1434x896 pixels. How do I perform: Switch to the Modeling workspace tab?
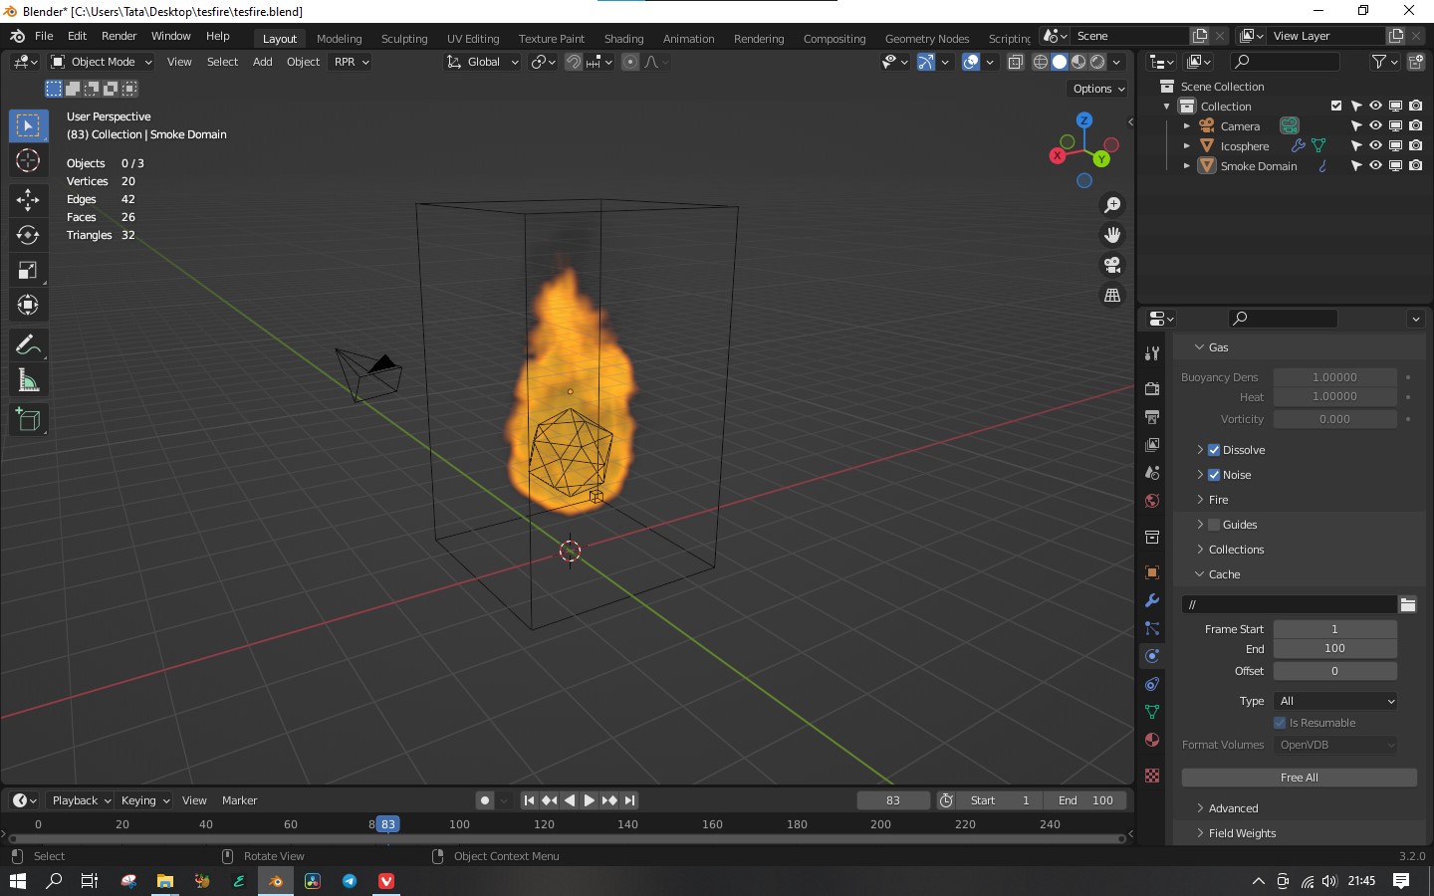point(339,39)
